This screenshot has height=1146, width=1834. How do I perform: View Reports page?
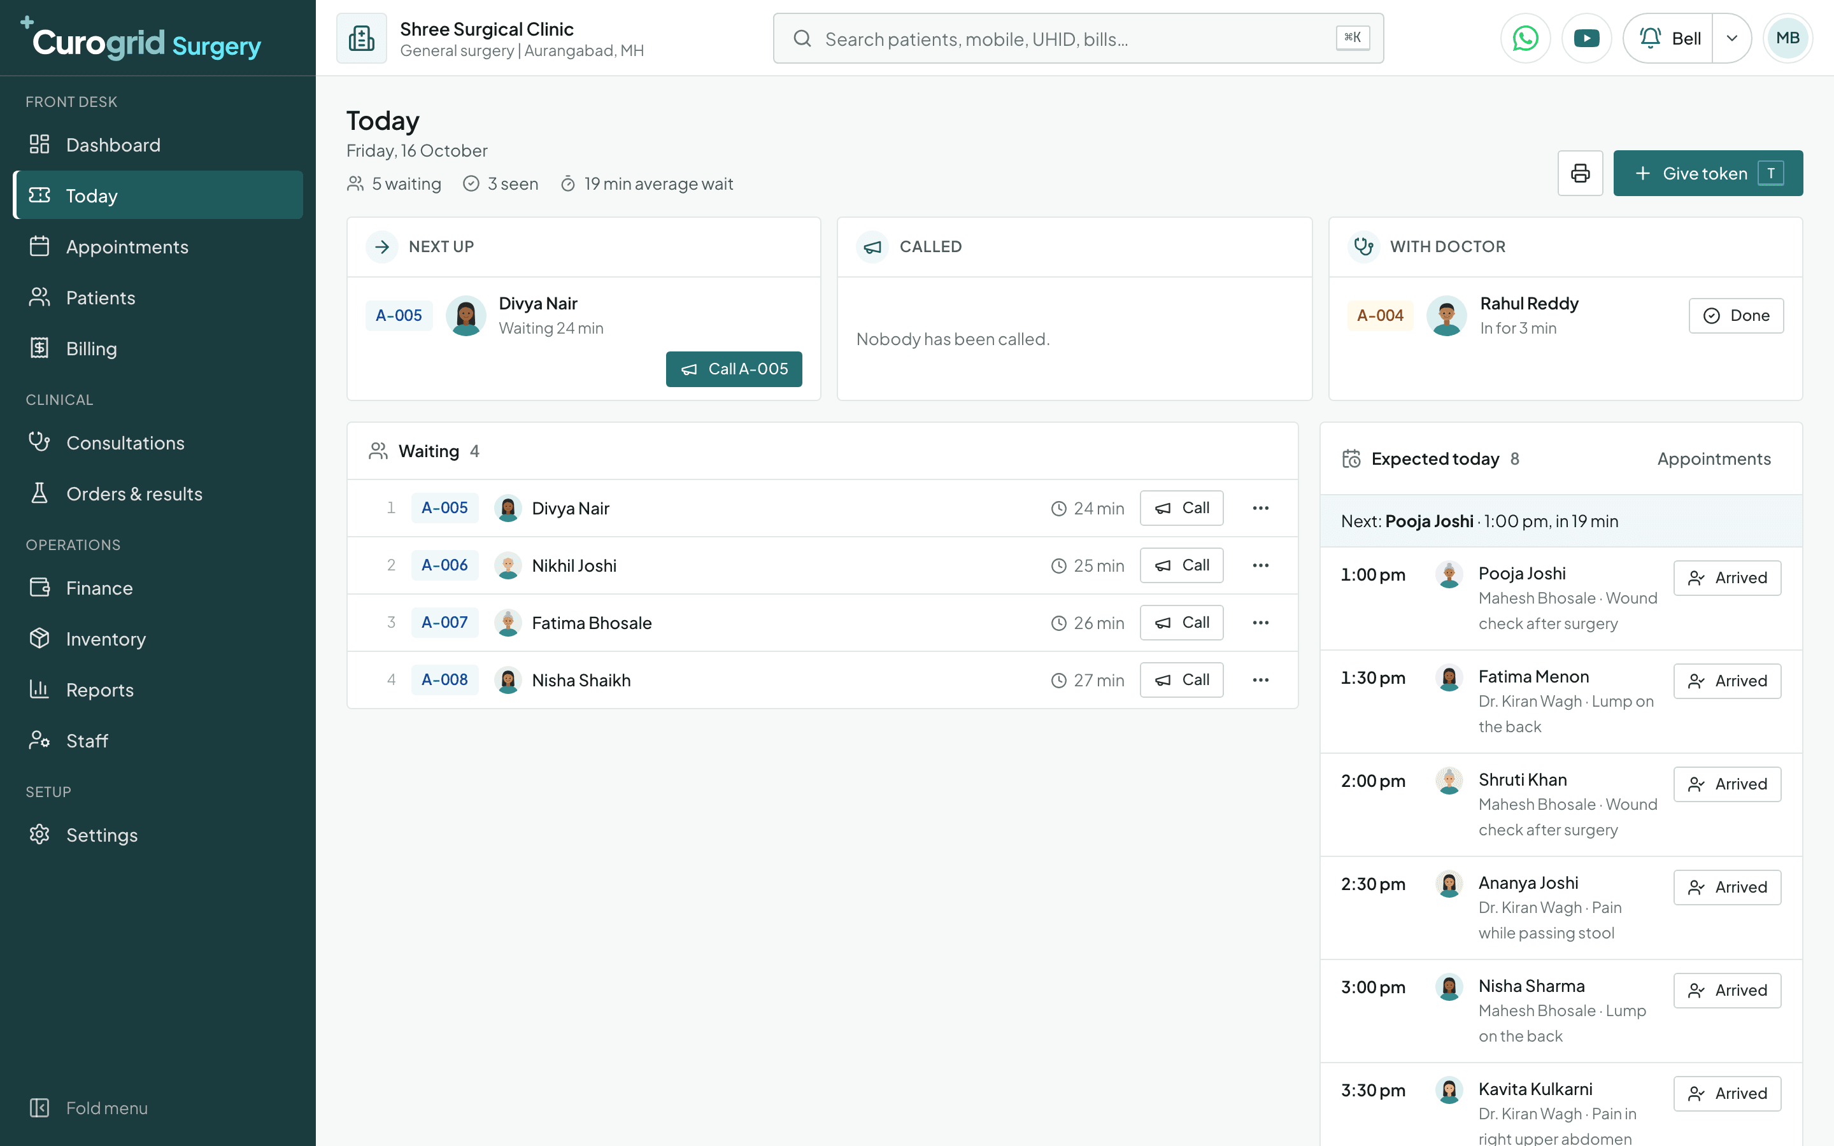click(x=158, y=689)
